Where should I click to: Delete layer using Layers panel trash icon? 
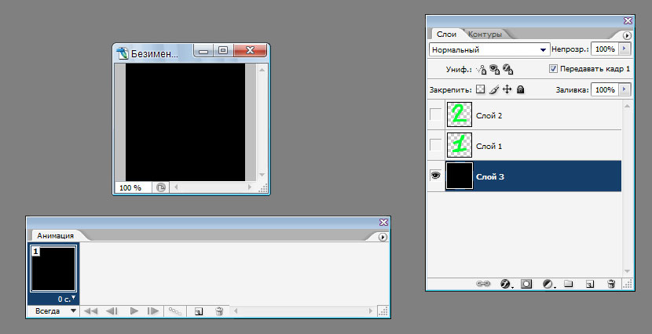point(610,283)
